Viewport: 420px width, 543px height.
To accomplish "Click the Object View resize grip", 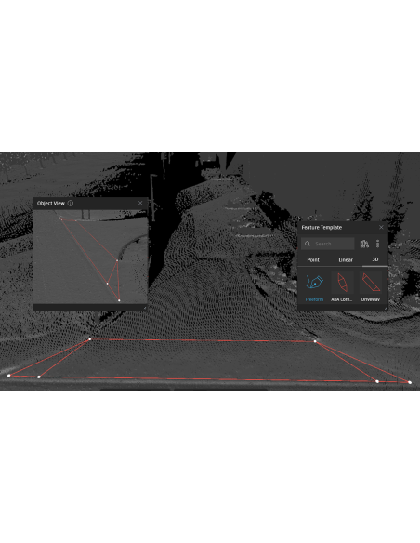I will pyautogui.click(x=145, y=308).
